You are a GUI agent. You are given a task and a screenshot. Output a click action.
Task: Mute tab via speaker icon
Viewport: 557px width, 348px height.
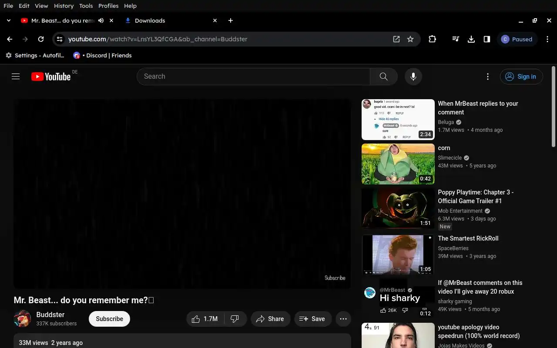click(101, 20)
